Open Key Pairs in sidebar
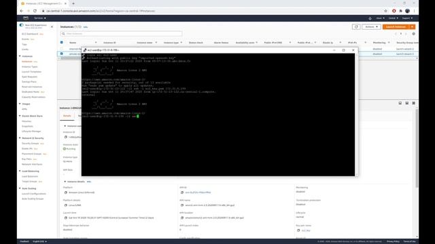Viewport: 435px width, 244px height. pyautogui.click(x=27, y=159)
